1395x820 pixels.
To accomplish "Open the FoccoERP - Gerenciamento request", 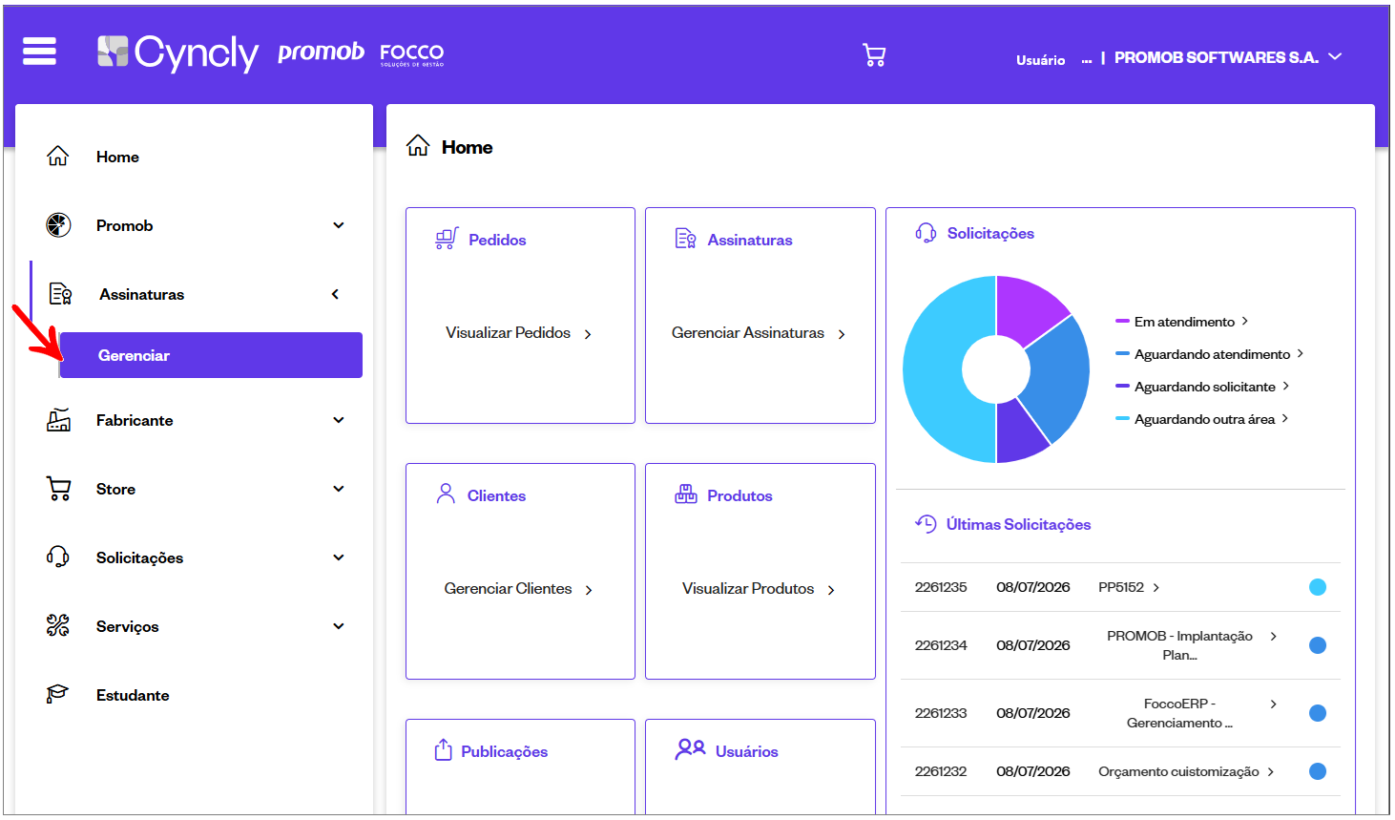I will [1179, 713].
